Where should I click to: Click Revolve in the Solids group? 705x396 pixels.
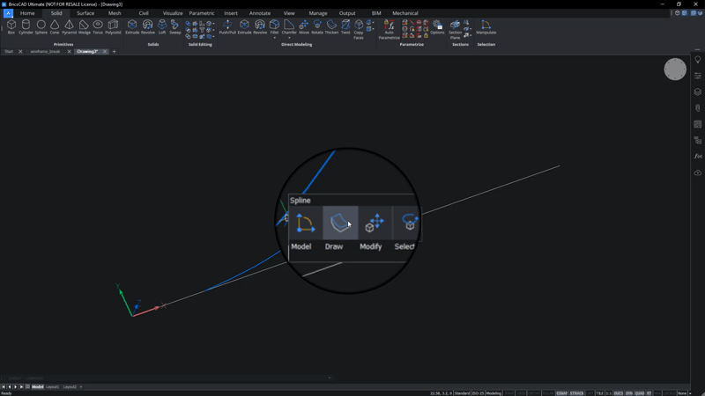147,26
